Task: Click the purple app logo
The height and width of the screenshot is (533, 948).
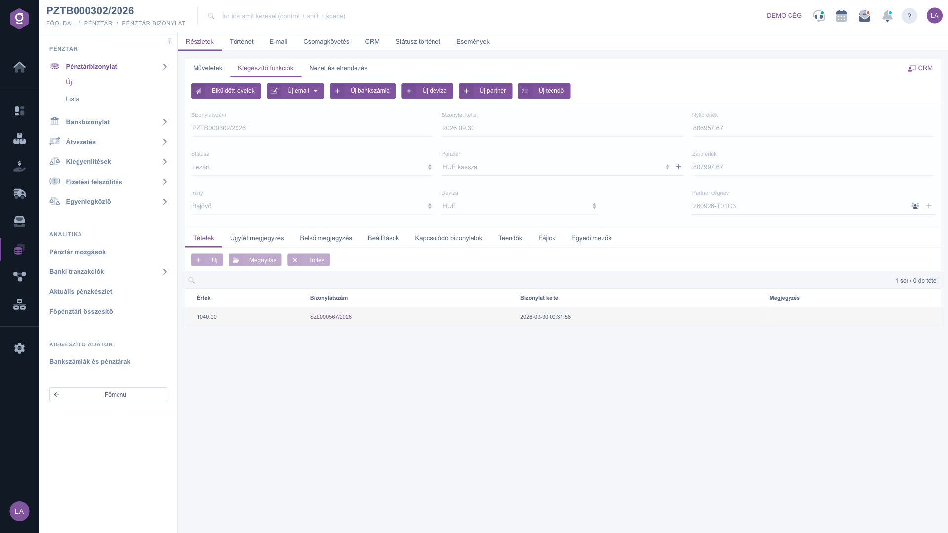Action: (19, 19)
